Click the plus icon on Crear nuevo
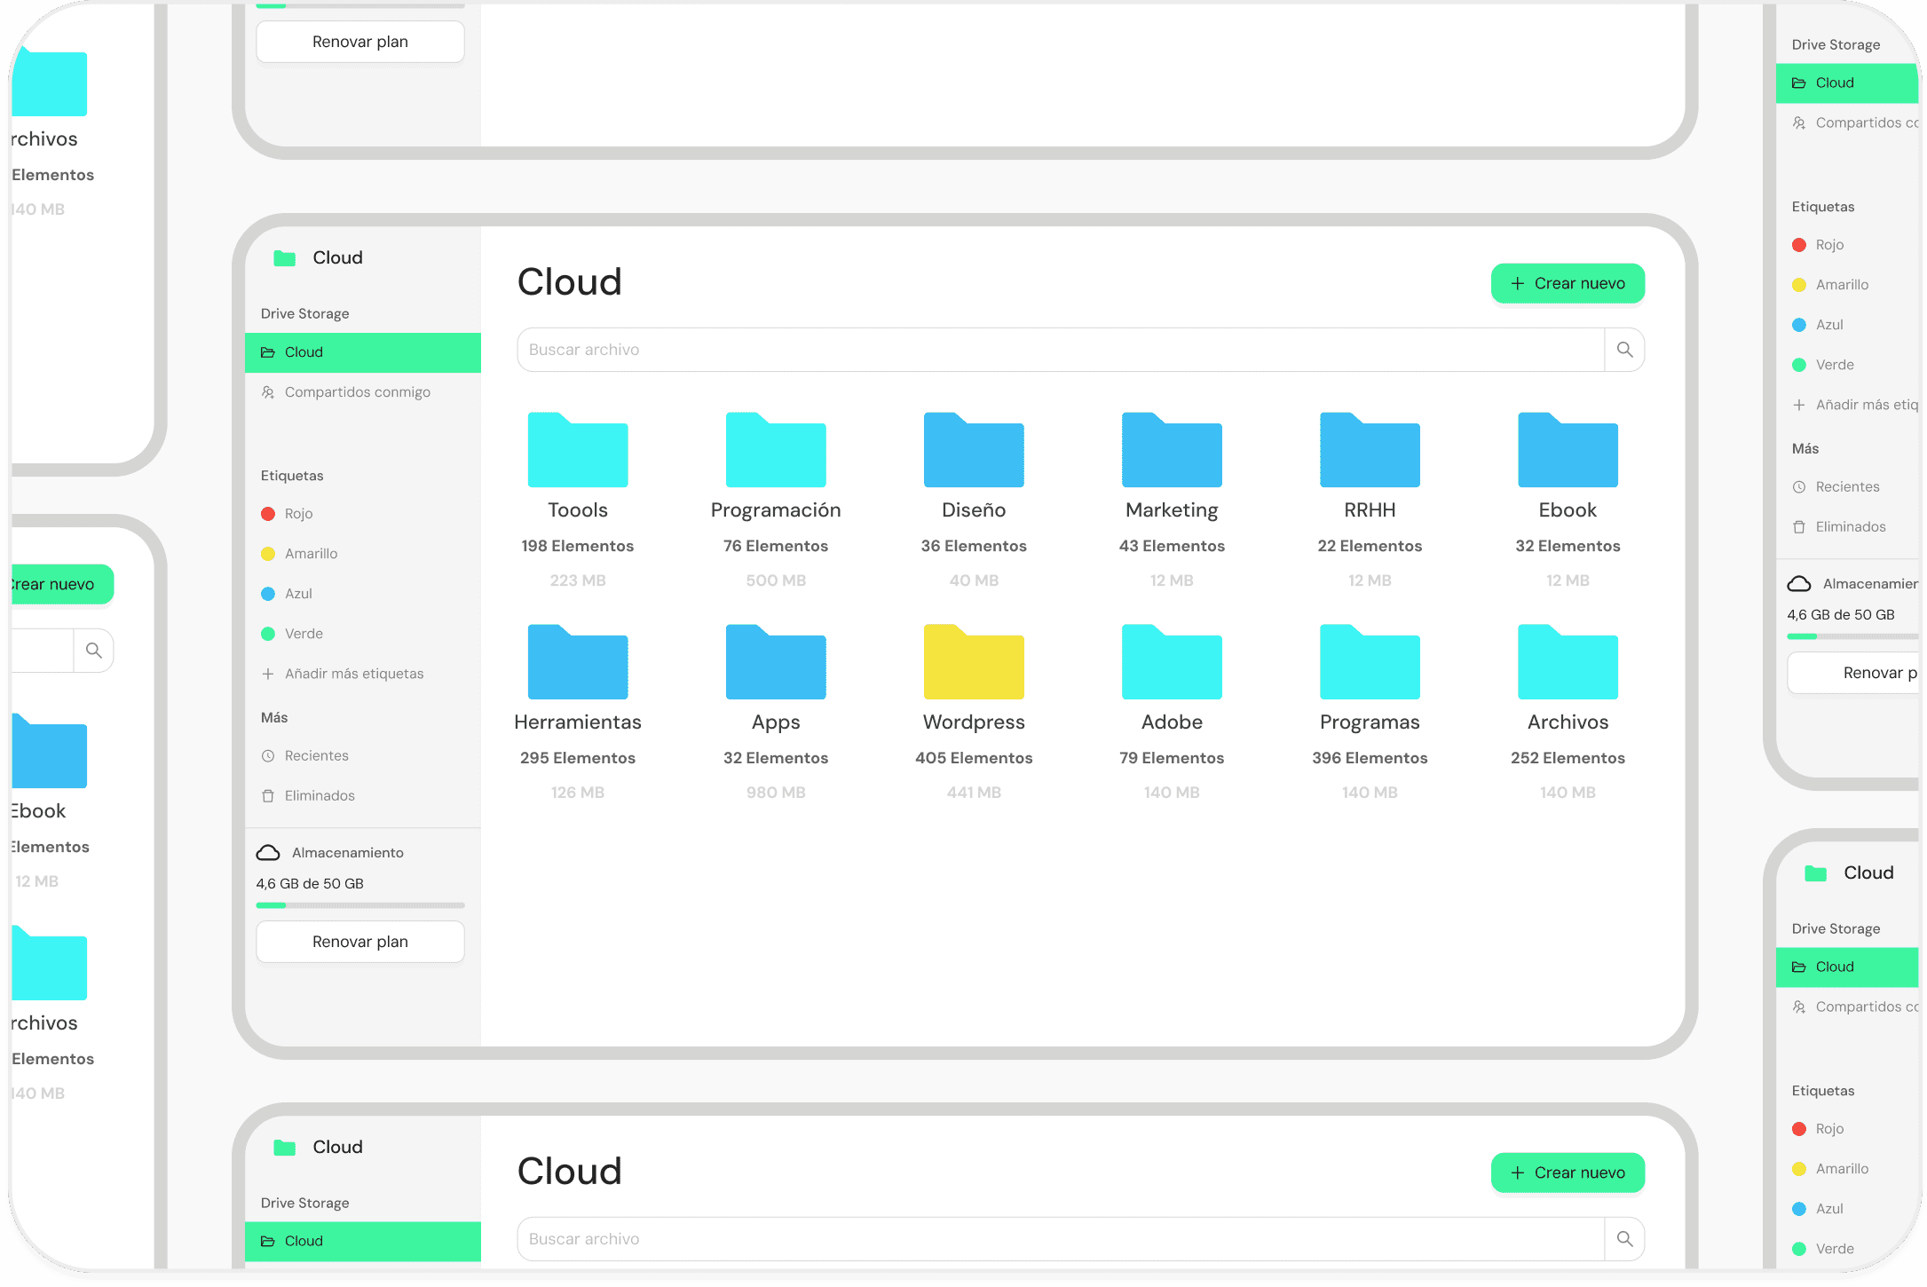 coord(1517,283)
